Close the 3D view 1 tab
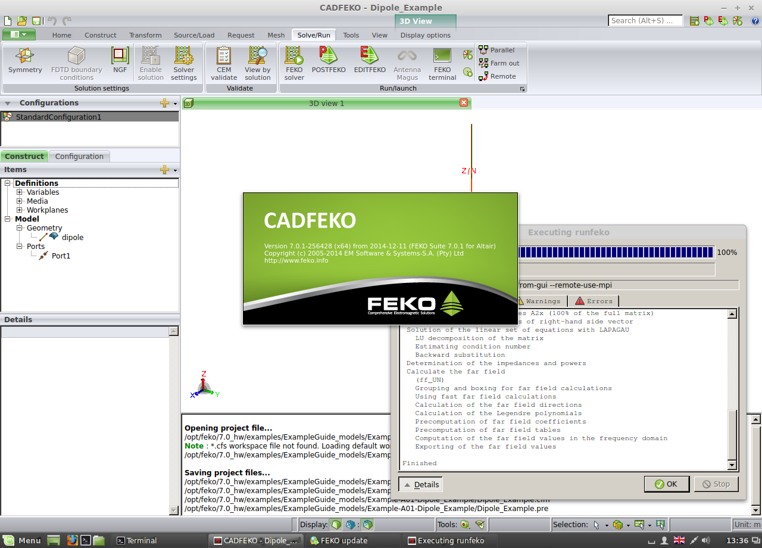The image size is (762, 548). point(464,102)
